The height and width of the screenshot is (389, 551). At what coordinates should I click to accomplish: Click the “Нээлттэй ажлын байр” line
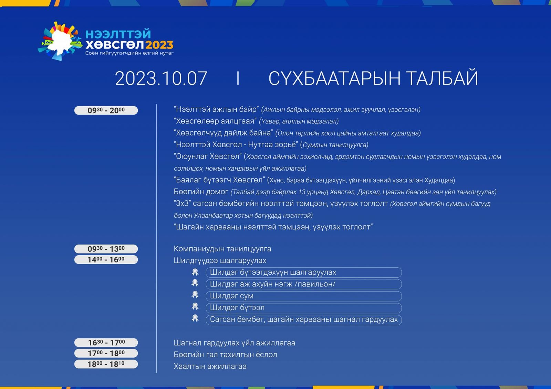[297, 109]
